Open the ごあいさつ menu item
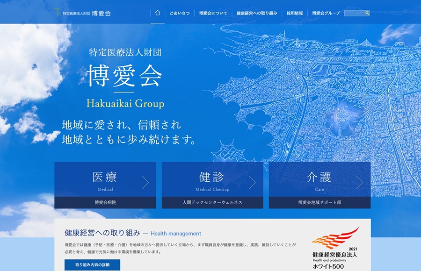The width and height of the screenshot is (421, 271). click(180, 13)
